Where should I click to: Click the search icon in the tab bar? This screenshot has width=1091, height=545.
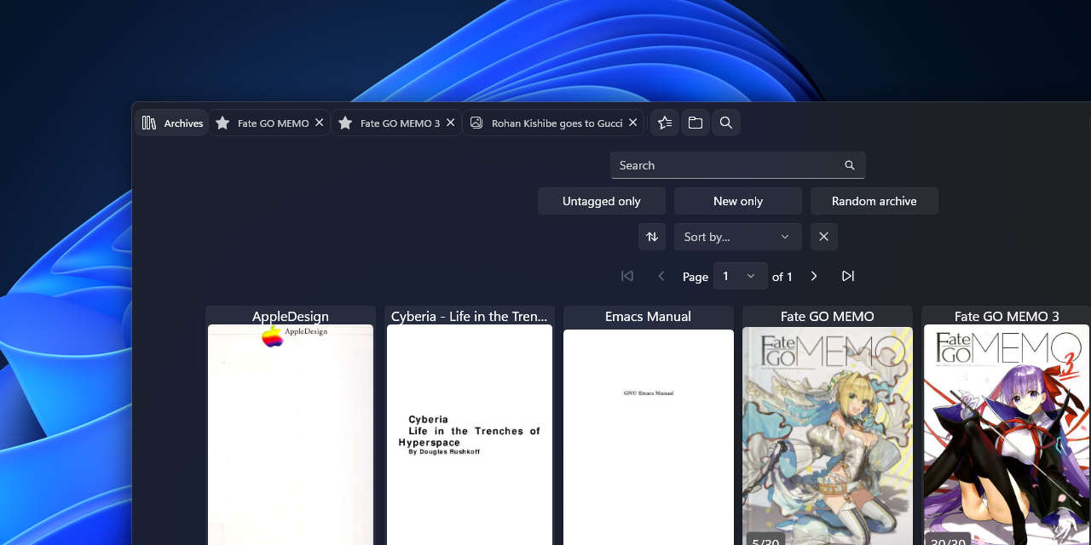pos(726,123)
